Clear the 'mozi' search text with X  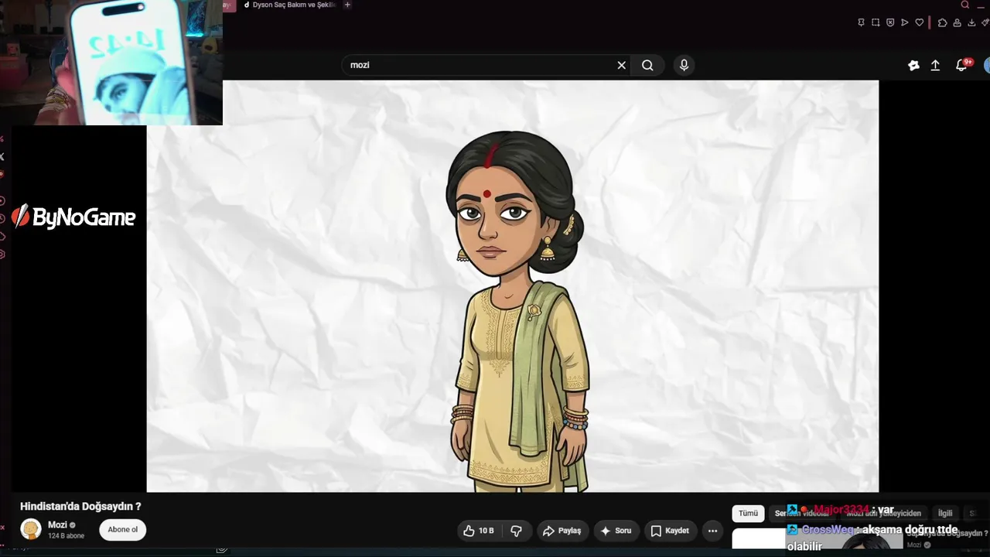621,66
